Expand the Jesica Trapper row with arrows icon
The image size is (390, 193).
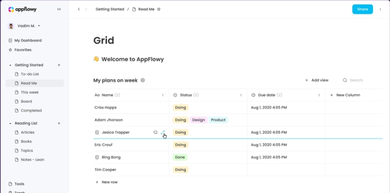pos(163,132)
